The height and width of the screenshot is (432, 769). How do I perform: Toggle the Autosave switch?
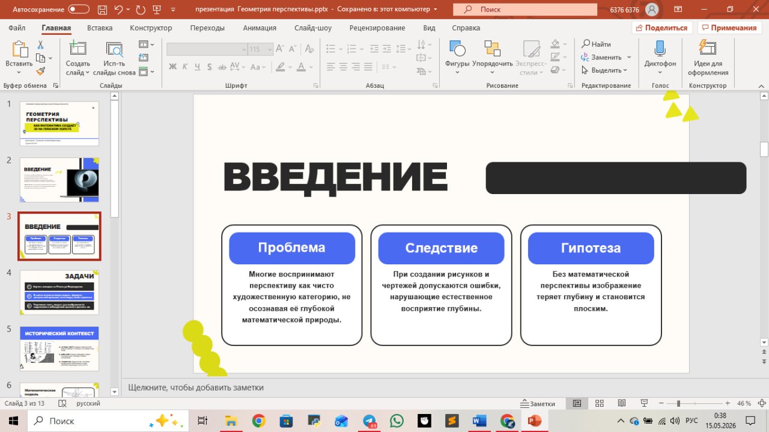pyautogui.click(x=79, y=9)
